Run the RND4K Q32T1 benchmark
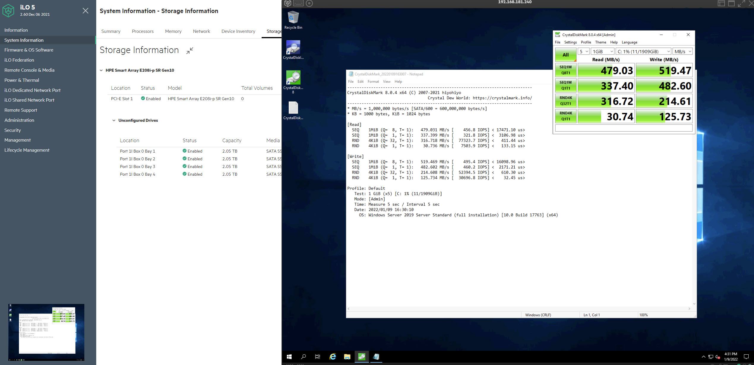Image resolution: width=754 pixels, height=365 pixels. (566, 101)
